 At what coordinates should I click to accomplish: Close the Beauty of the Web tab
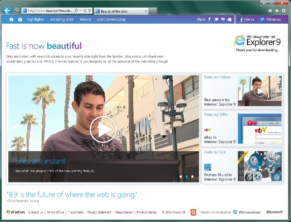146,11
